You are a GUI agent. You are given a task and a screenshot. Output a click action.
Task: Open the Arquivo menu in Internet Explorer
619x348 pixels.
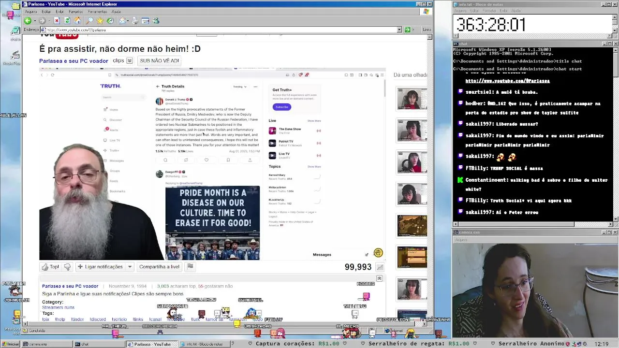click(x=31, y=12)
